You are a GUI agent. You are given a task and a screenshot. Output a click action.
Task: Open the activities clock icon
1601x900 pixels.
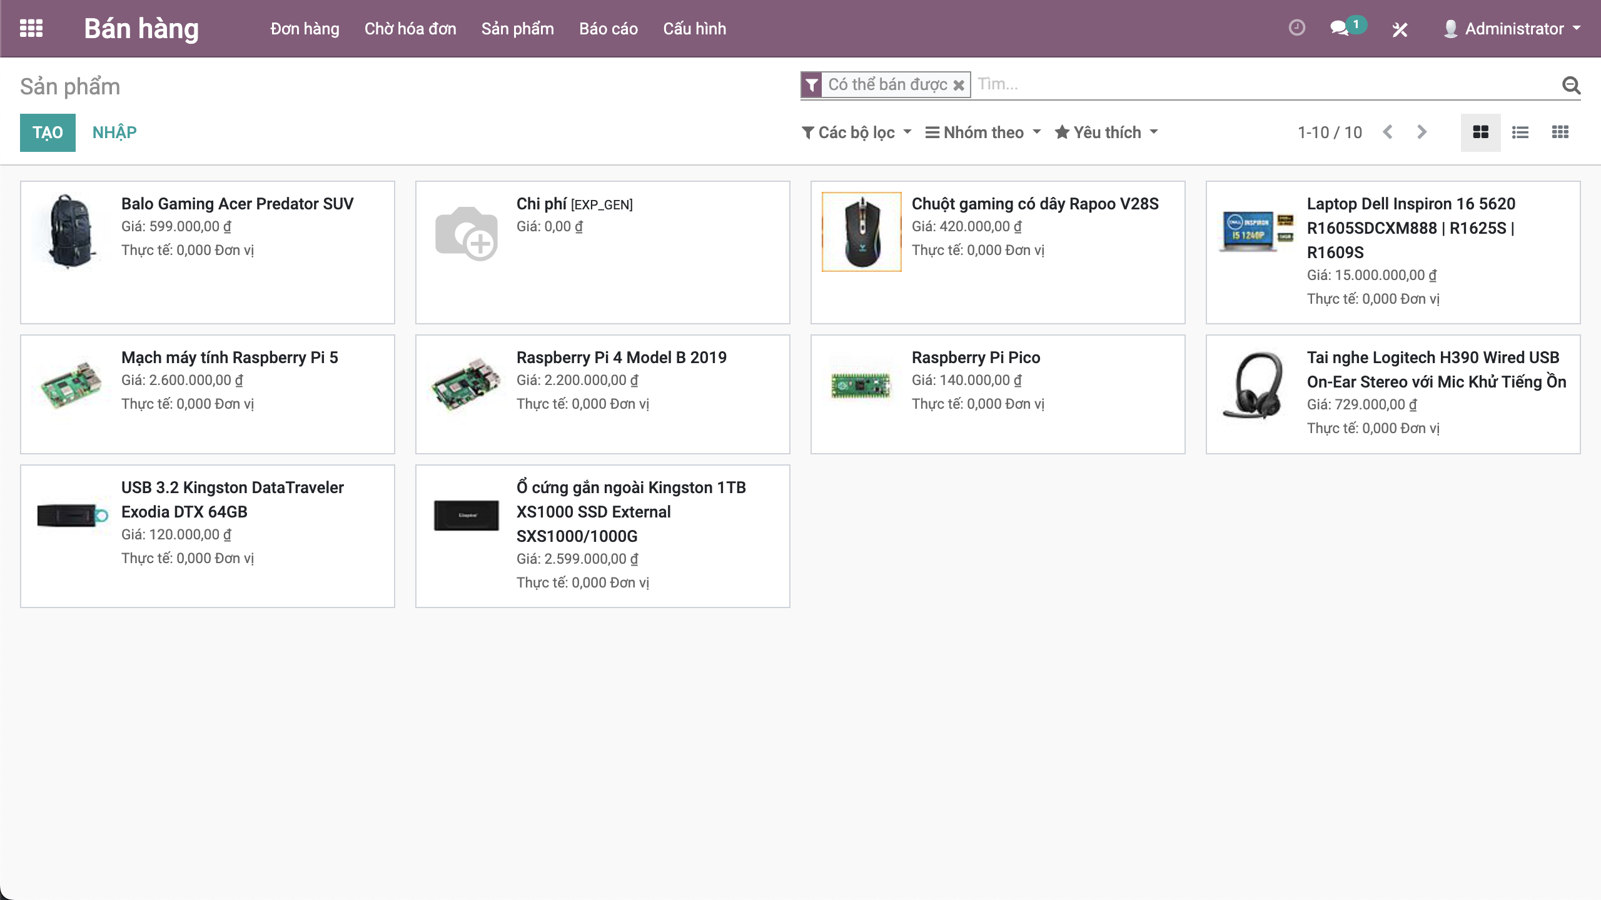click(x=1296, y=28)
